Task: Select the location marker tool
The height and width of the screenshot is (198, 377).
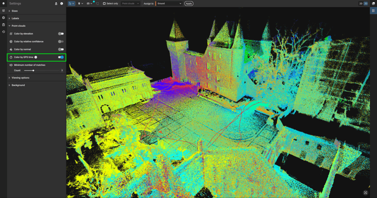Action: tap(79, 4)
